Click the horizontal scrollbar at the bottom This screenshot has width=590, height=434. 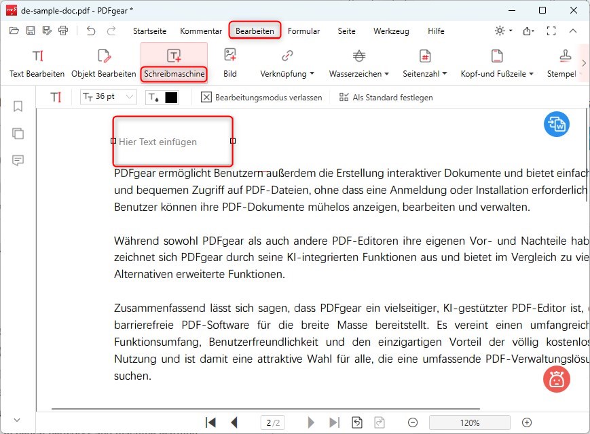coord(265,408)
